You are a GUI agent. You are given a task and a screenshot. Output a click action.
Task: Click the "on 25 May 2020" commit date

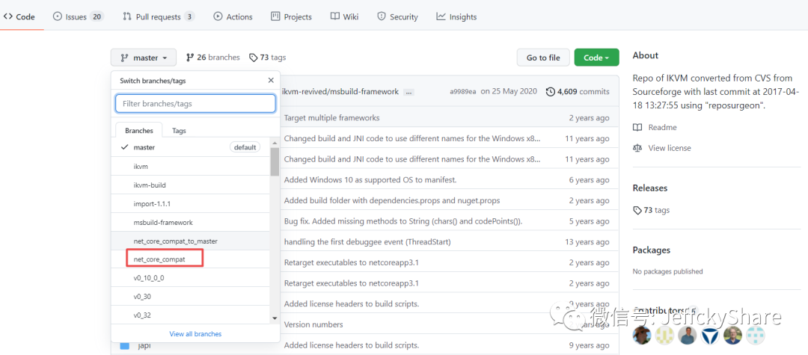click(x=509, y=92)
